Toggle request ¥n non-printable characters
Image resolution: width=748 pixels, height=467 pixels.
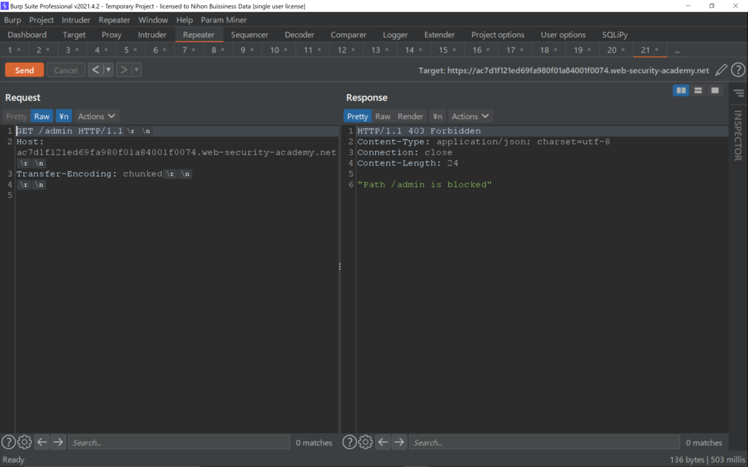[64, 116]
